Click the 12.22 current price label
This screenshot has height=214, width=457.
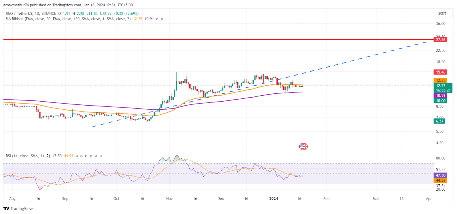tap(440, 86)
